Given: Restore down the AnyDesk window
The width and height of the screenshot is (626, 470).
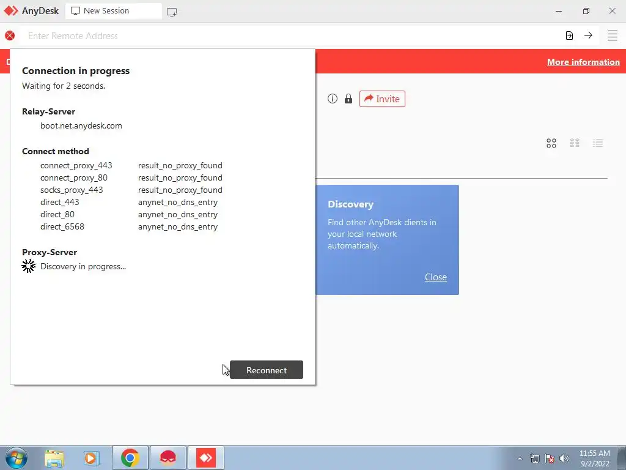Looking at the screenshot, I should pos(586,11).
